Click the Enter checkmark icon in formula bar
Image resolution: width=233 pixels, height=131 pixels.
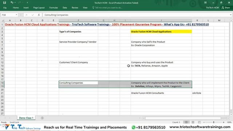pyautogui.click(x=33, y=15)
